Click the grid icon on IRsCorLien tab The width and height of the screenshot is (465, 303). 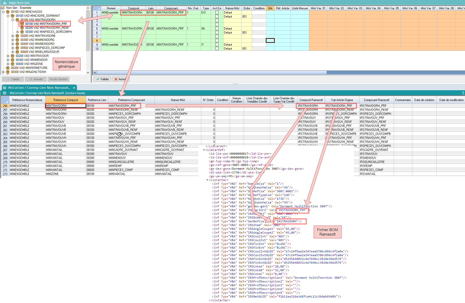point(5,88)
